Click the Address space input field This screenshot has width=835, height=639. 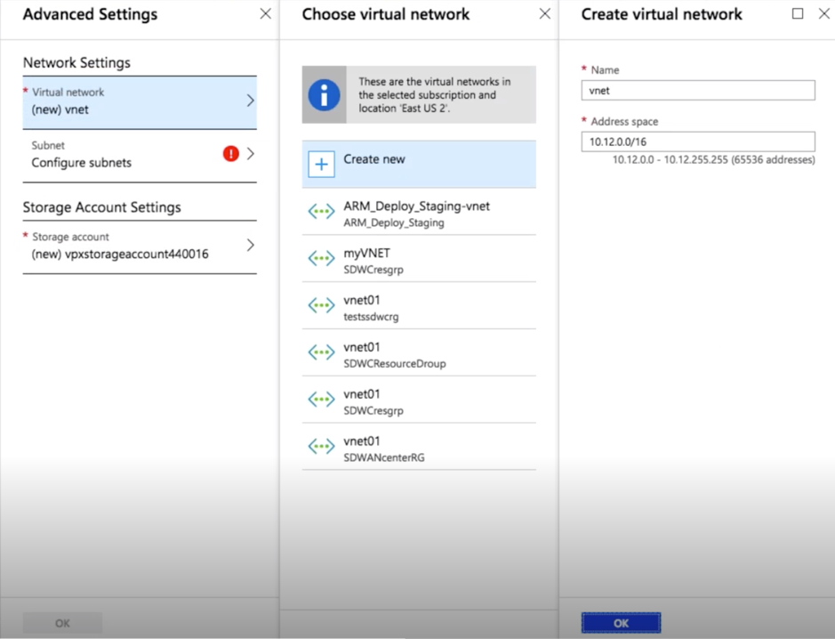[697, 142]
